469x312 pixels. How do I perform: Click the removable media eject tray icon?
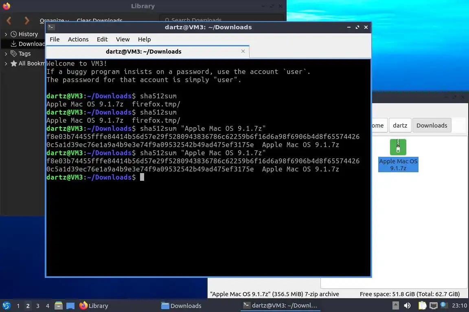click(x=395, y=305)
